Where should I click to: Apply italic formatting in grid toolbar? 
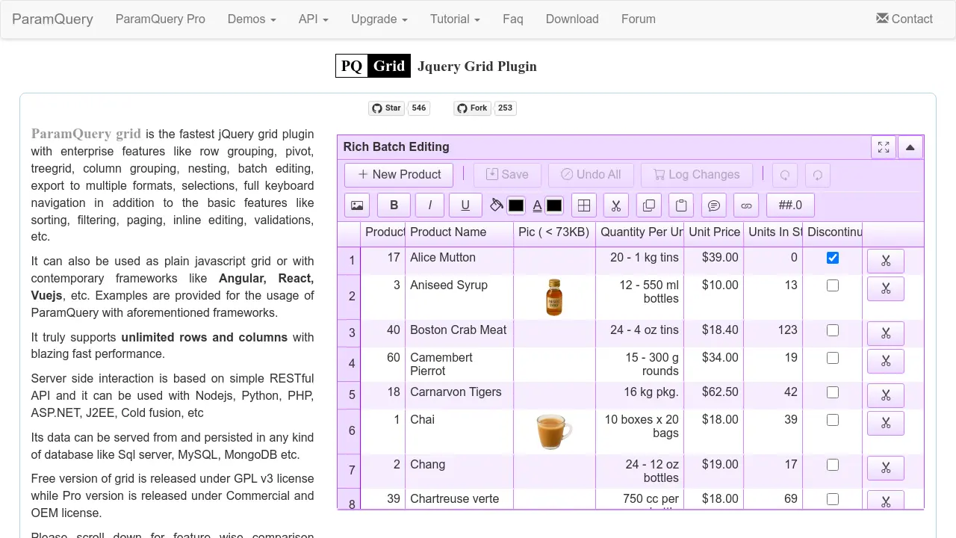click(x=429, y=205)
